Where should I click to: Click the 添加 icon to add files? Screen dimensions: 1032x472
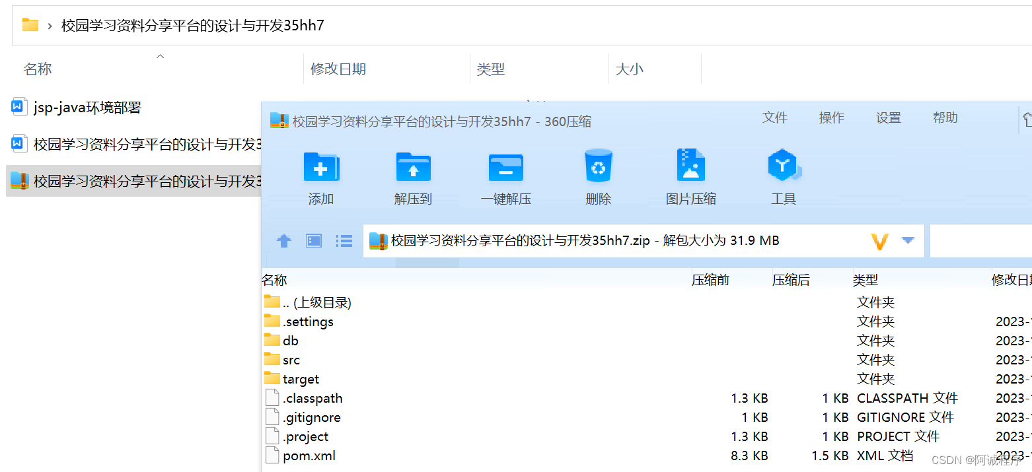(x=321, y=177)
